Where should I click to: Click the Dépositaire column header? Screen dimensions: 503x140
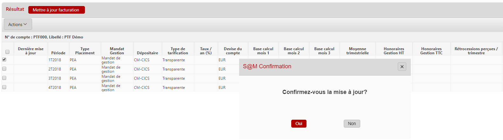click(147, 53)
